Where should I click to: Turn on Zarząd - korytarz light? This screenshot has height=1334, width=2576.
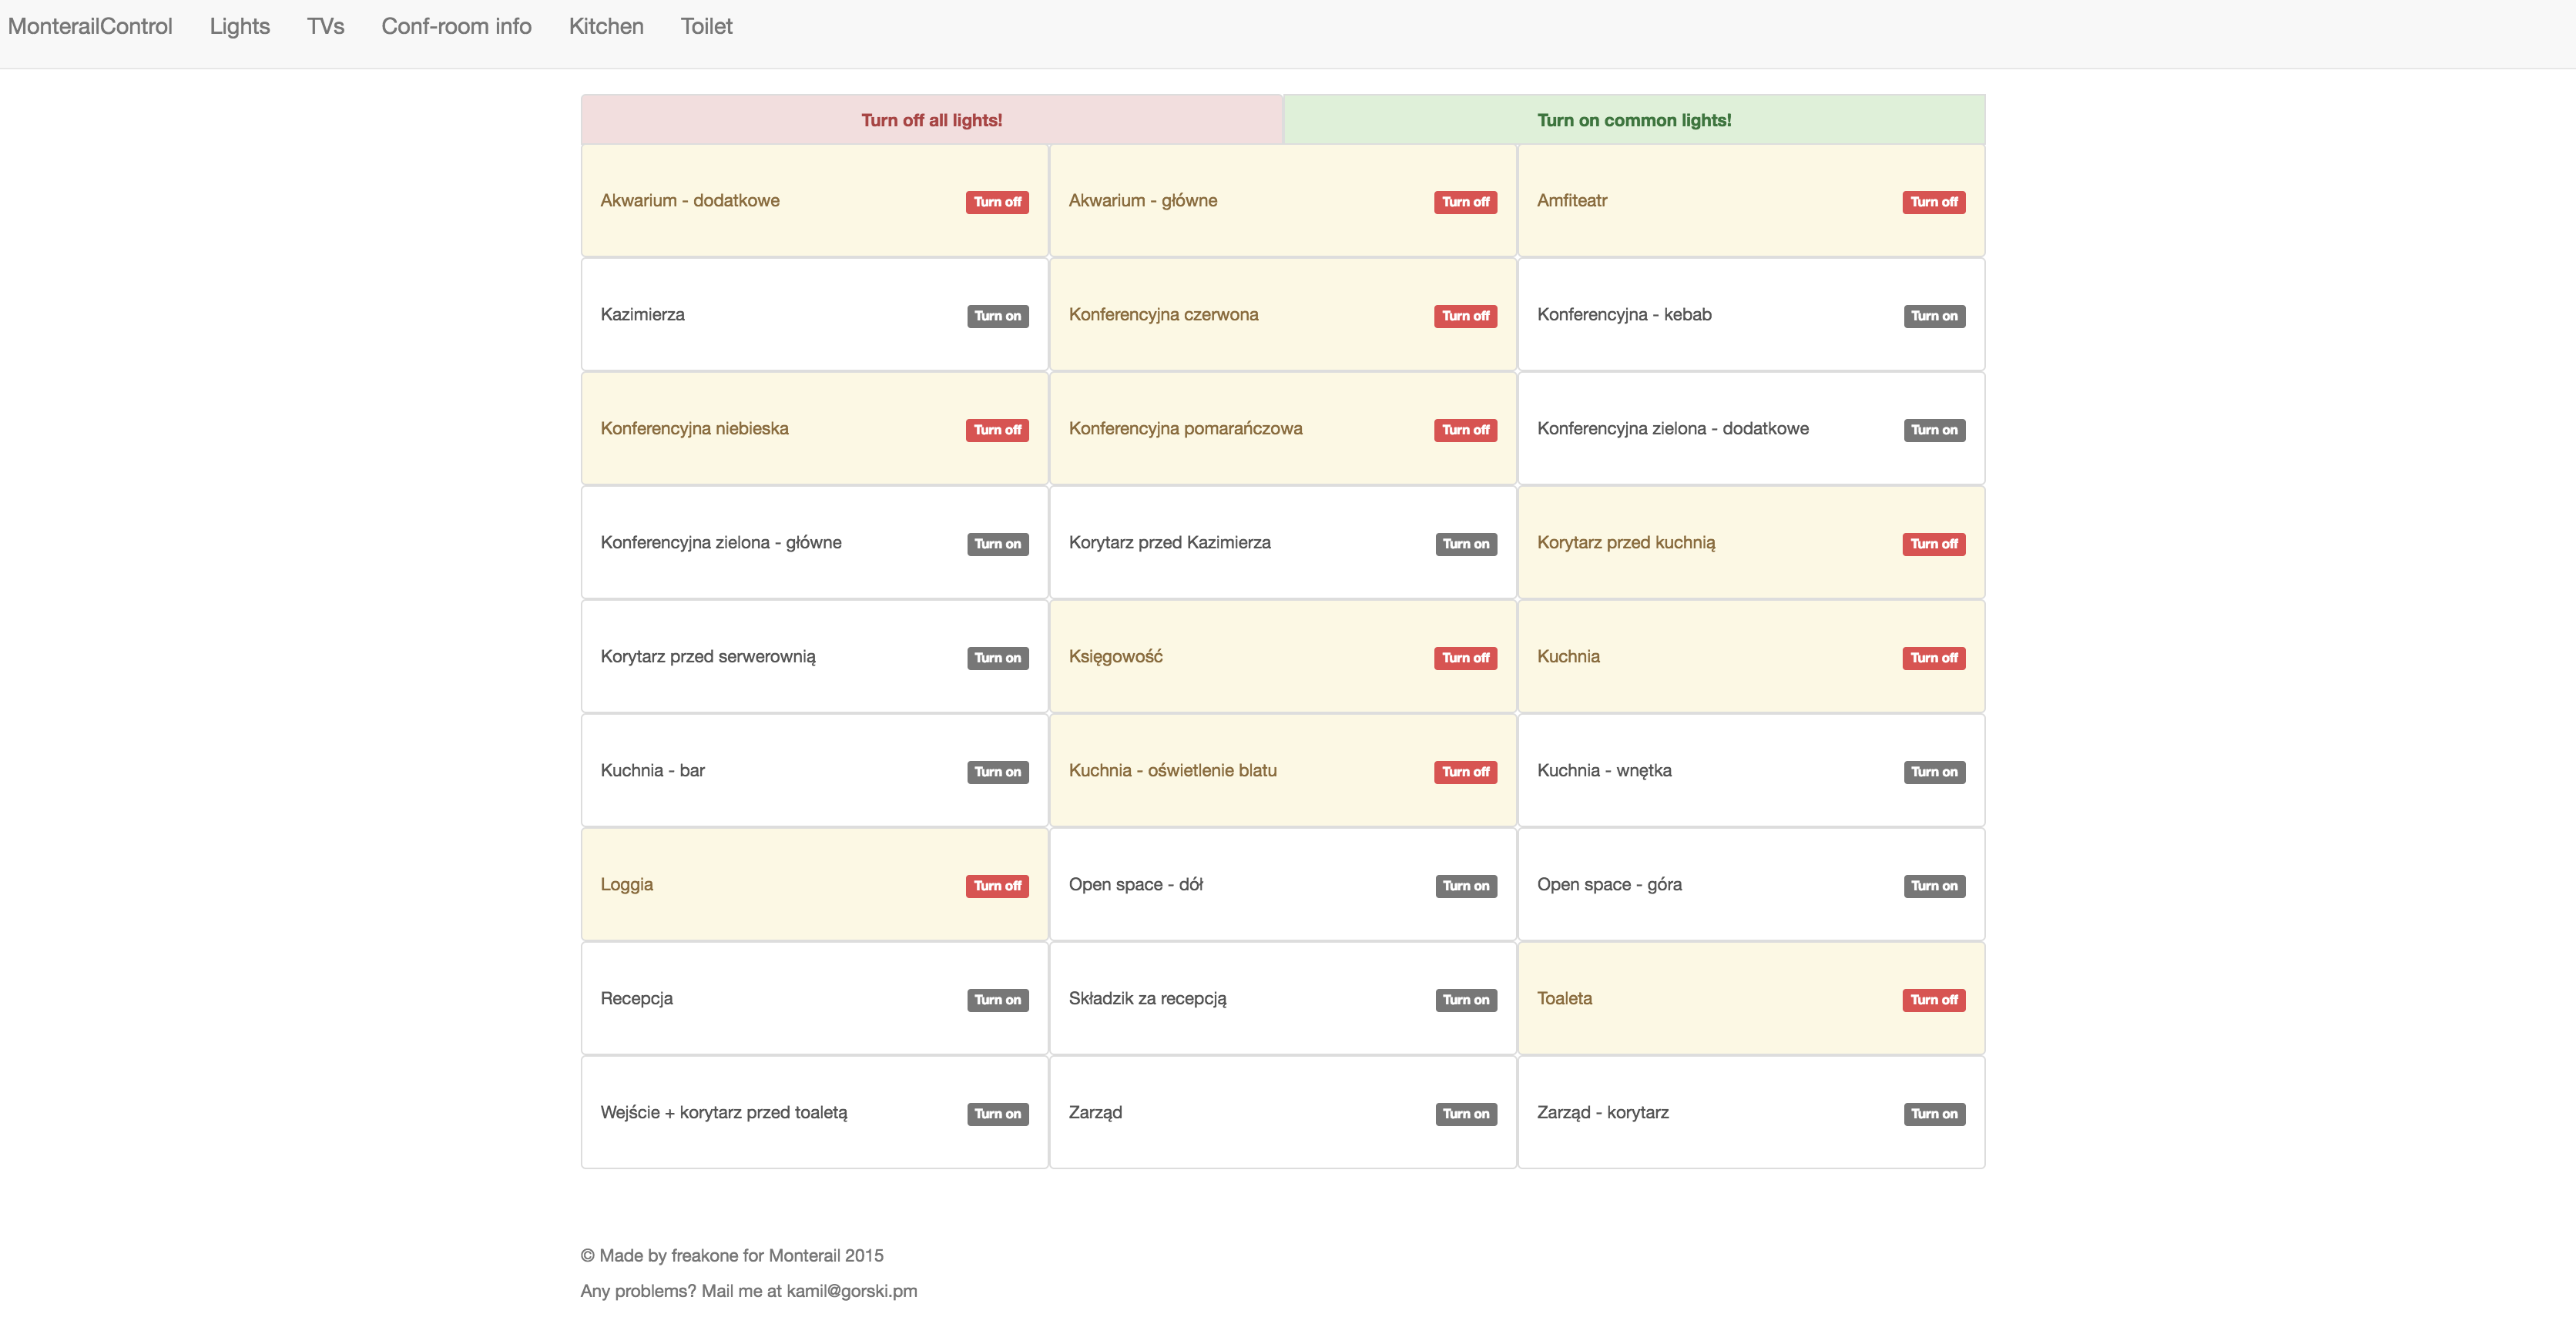click(1934, 1114)
